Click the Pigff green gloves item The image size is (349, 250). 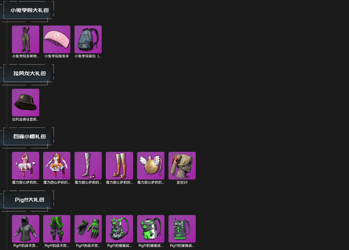pyautogui.click(x=88, y=229)
